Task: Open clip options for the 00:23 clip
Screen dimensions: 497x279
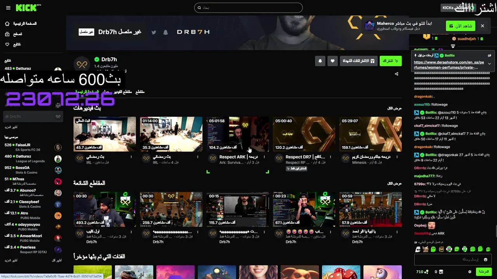Action: (x=330, y=232)
